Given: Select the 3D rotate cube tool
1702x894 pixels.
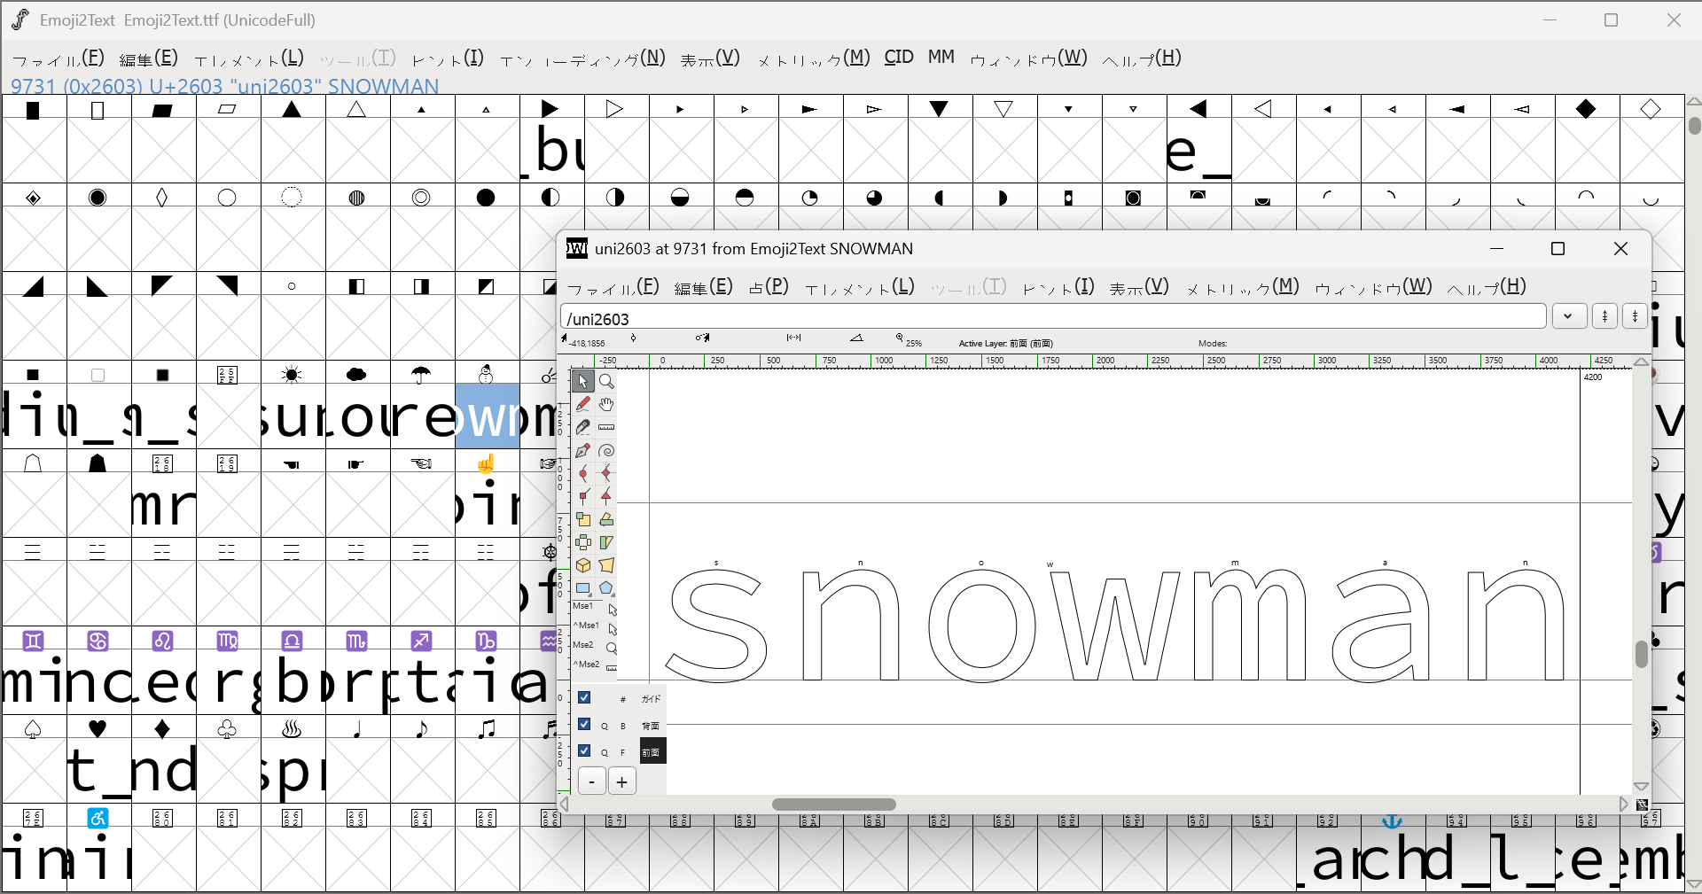Looking at the screenshot, I should pos(582,565).
